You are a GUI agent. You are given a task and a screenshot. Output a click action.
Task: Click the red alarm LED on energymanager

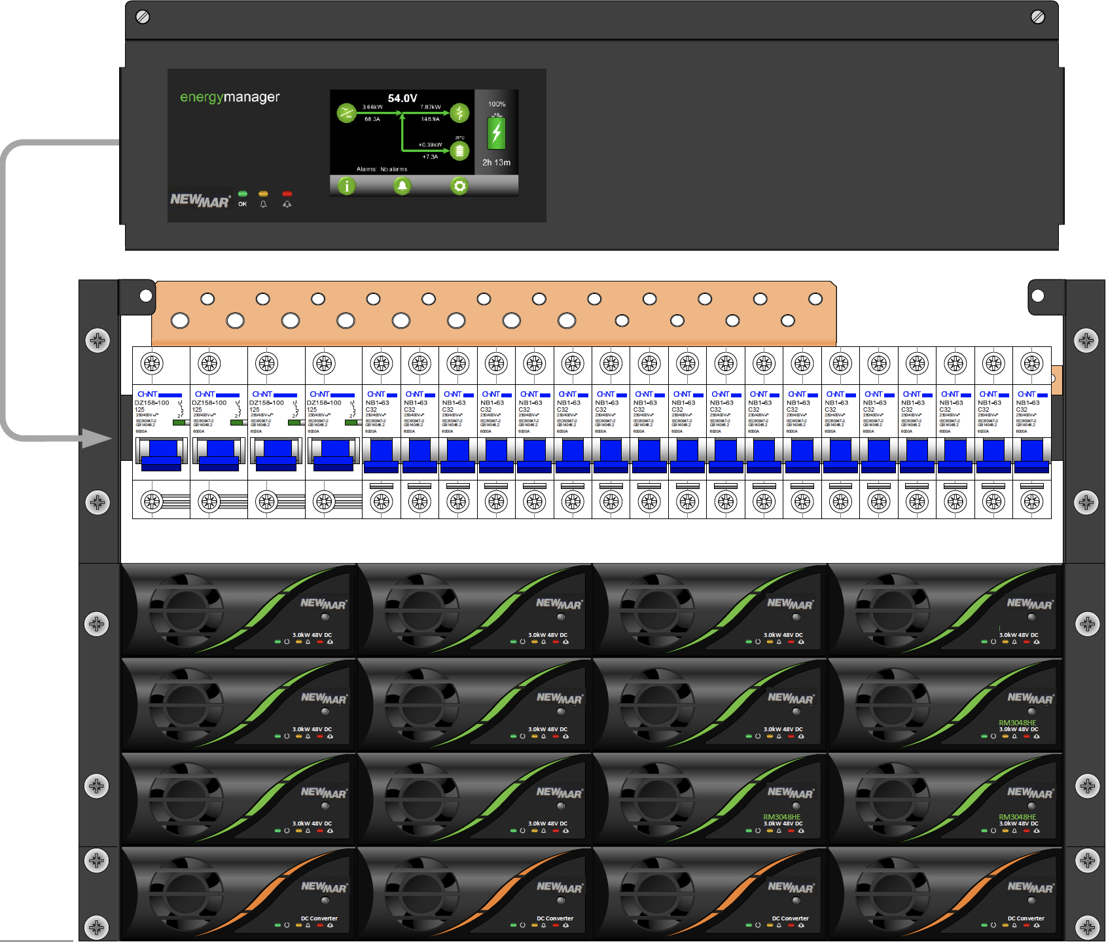(287, 194)
